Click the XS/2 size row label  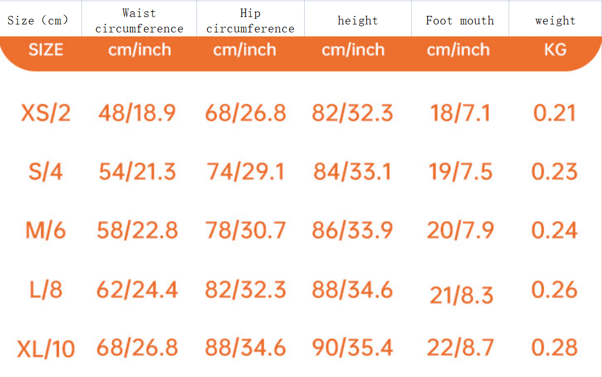click(46, 113)
